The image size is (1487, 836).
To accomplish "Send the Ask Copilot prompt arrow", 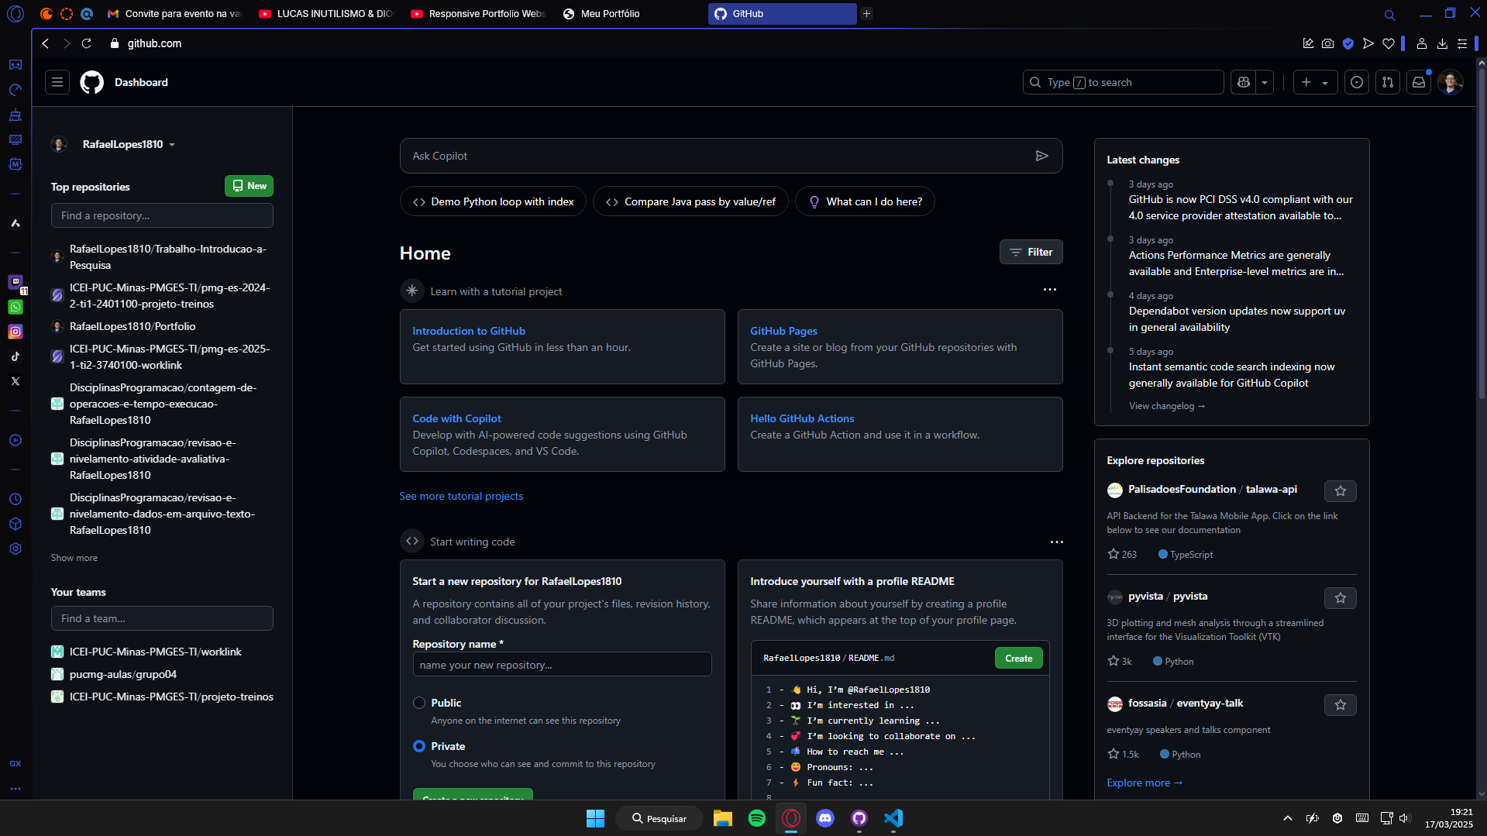I will [x=1041, y=156].
